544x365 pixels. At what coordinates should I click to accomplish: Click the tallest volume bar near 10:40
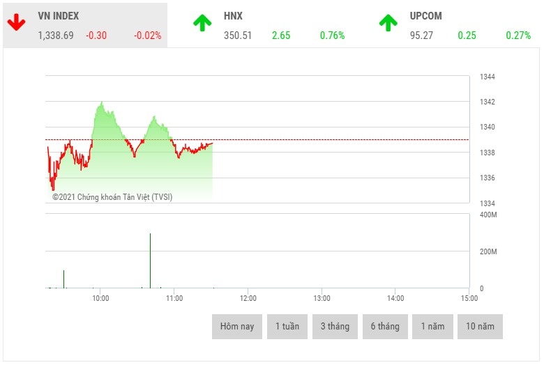click(150, 261)
